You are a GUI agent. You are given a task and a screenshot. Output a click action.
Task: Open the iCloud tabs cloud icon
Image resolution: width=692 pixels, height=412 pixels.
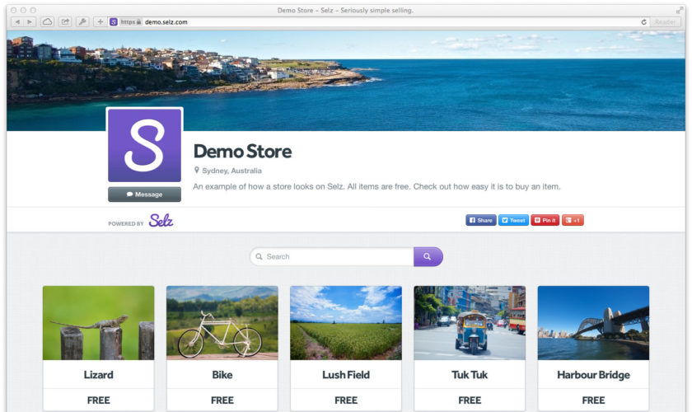47,21
